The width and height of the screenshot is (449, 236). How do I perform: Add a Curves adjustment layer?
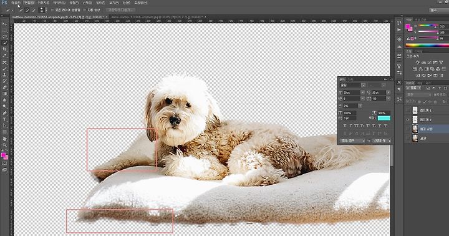click(430, 62)
